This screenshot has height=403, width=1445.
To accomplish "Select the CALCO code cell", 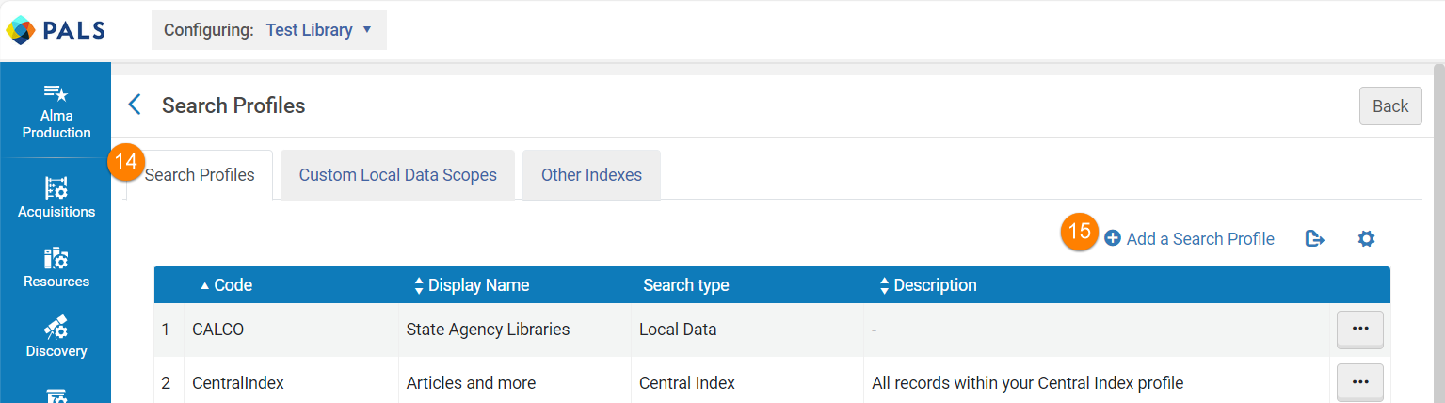I will point(291,330).
